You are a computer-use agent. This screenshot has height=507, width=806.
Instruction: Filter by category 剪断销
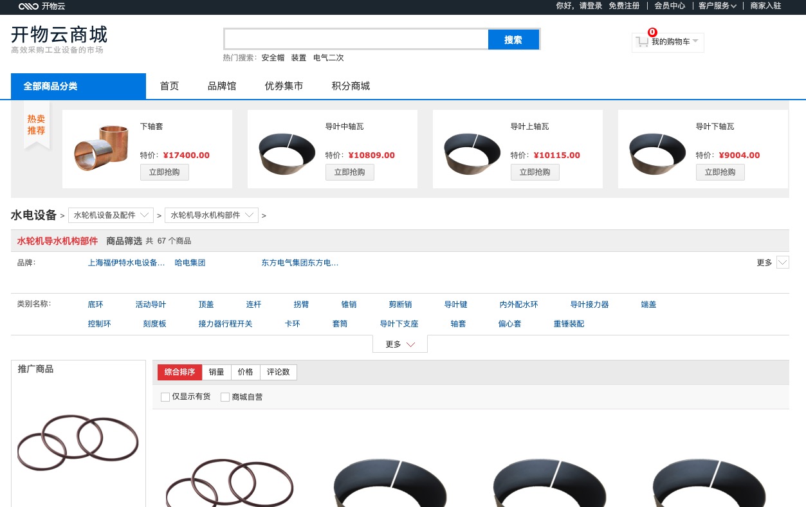401,305
